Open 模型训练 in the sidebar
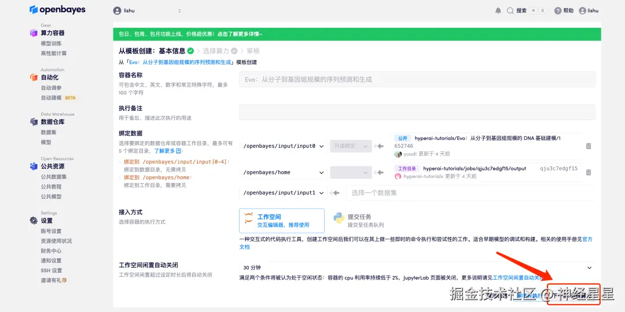Screen dimensions: 625x312 click(x=51, y=43)
